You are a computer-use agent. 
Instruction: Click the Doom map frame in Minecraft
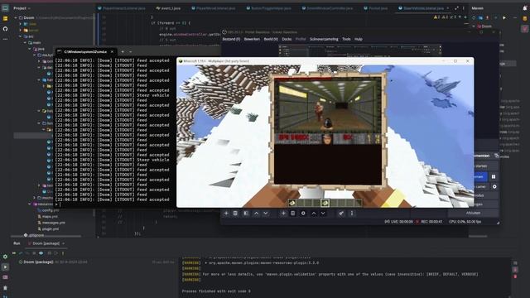click(328, 130)
